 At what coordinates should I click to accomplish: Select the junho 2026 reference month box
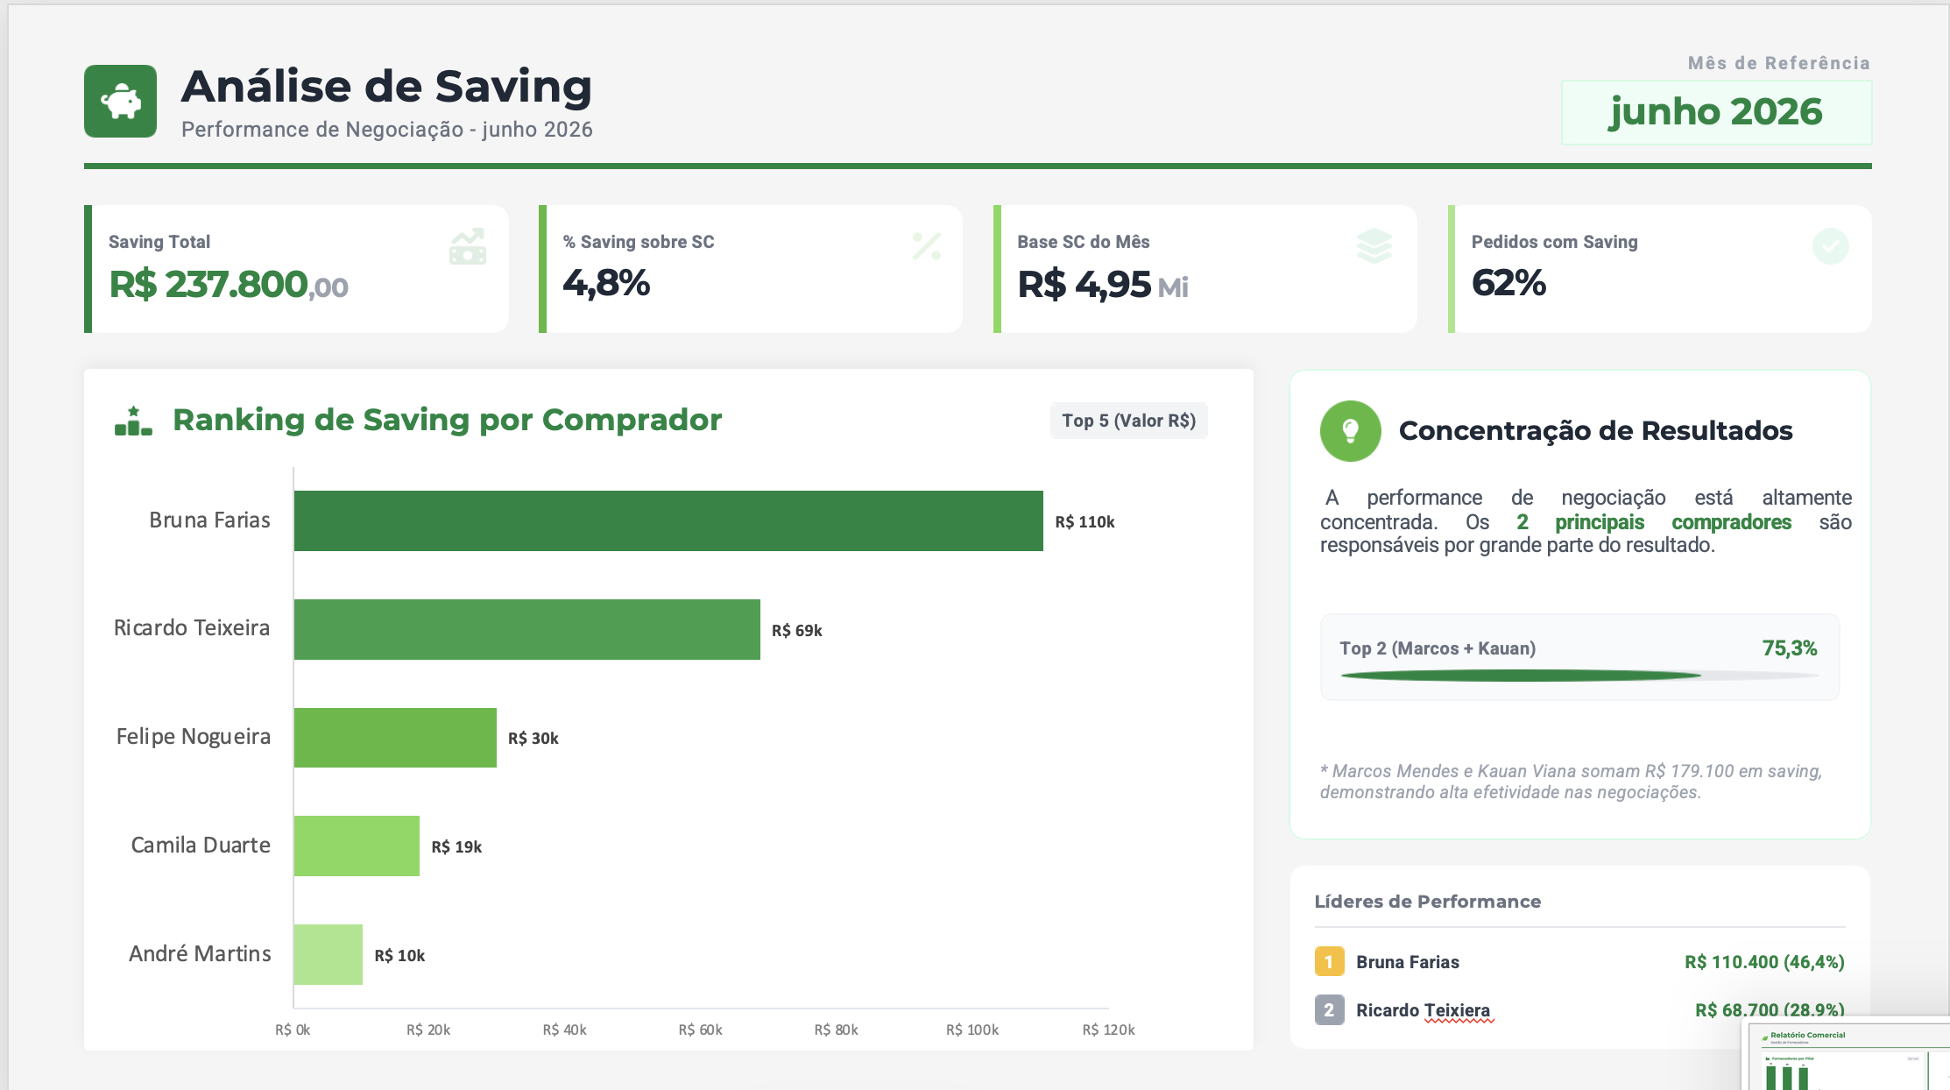coord(1716,112)
